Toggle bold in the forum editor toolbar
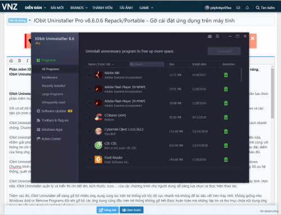281x215 pixels. (x=20, y=61)
